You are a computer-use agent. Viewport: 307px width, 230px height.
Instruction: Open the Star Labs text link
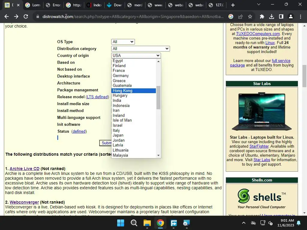click(262, 160)
